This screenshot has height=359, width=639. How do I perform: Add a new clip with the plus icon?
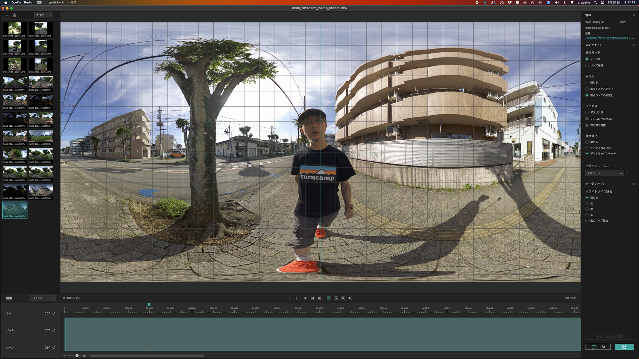(7, 15)
